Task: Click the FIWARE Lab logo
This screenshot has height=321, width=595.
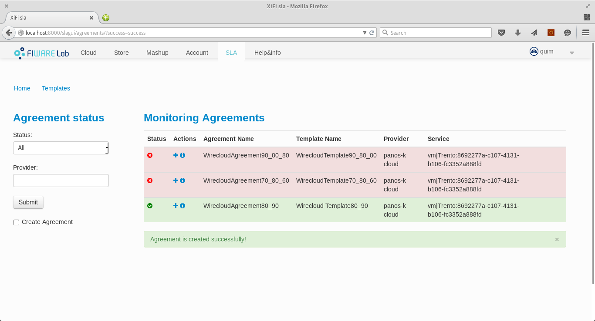Action: [x=41, y=53]
